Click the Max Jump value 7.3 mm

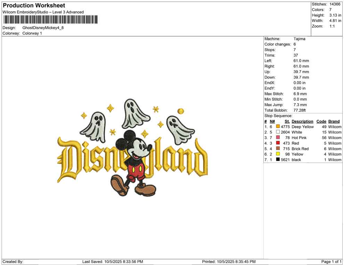point(300,105)
